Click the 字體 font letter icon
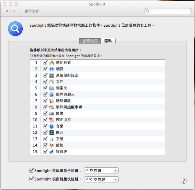 tap(51, 139)
